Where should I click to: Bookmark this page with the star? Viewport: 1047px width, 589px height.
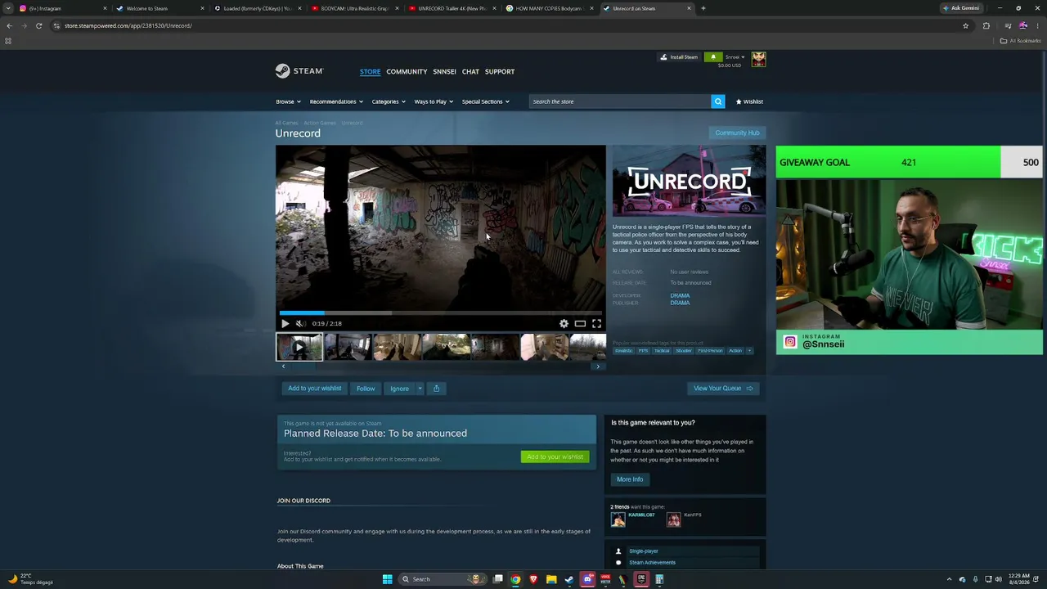965,25
